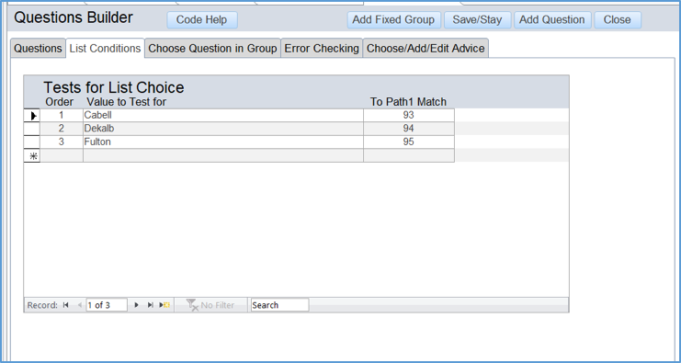Select the Fulton row's record selector
Screen dimensions: 681x363
[x=32, y=142]
